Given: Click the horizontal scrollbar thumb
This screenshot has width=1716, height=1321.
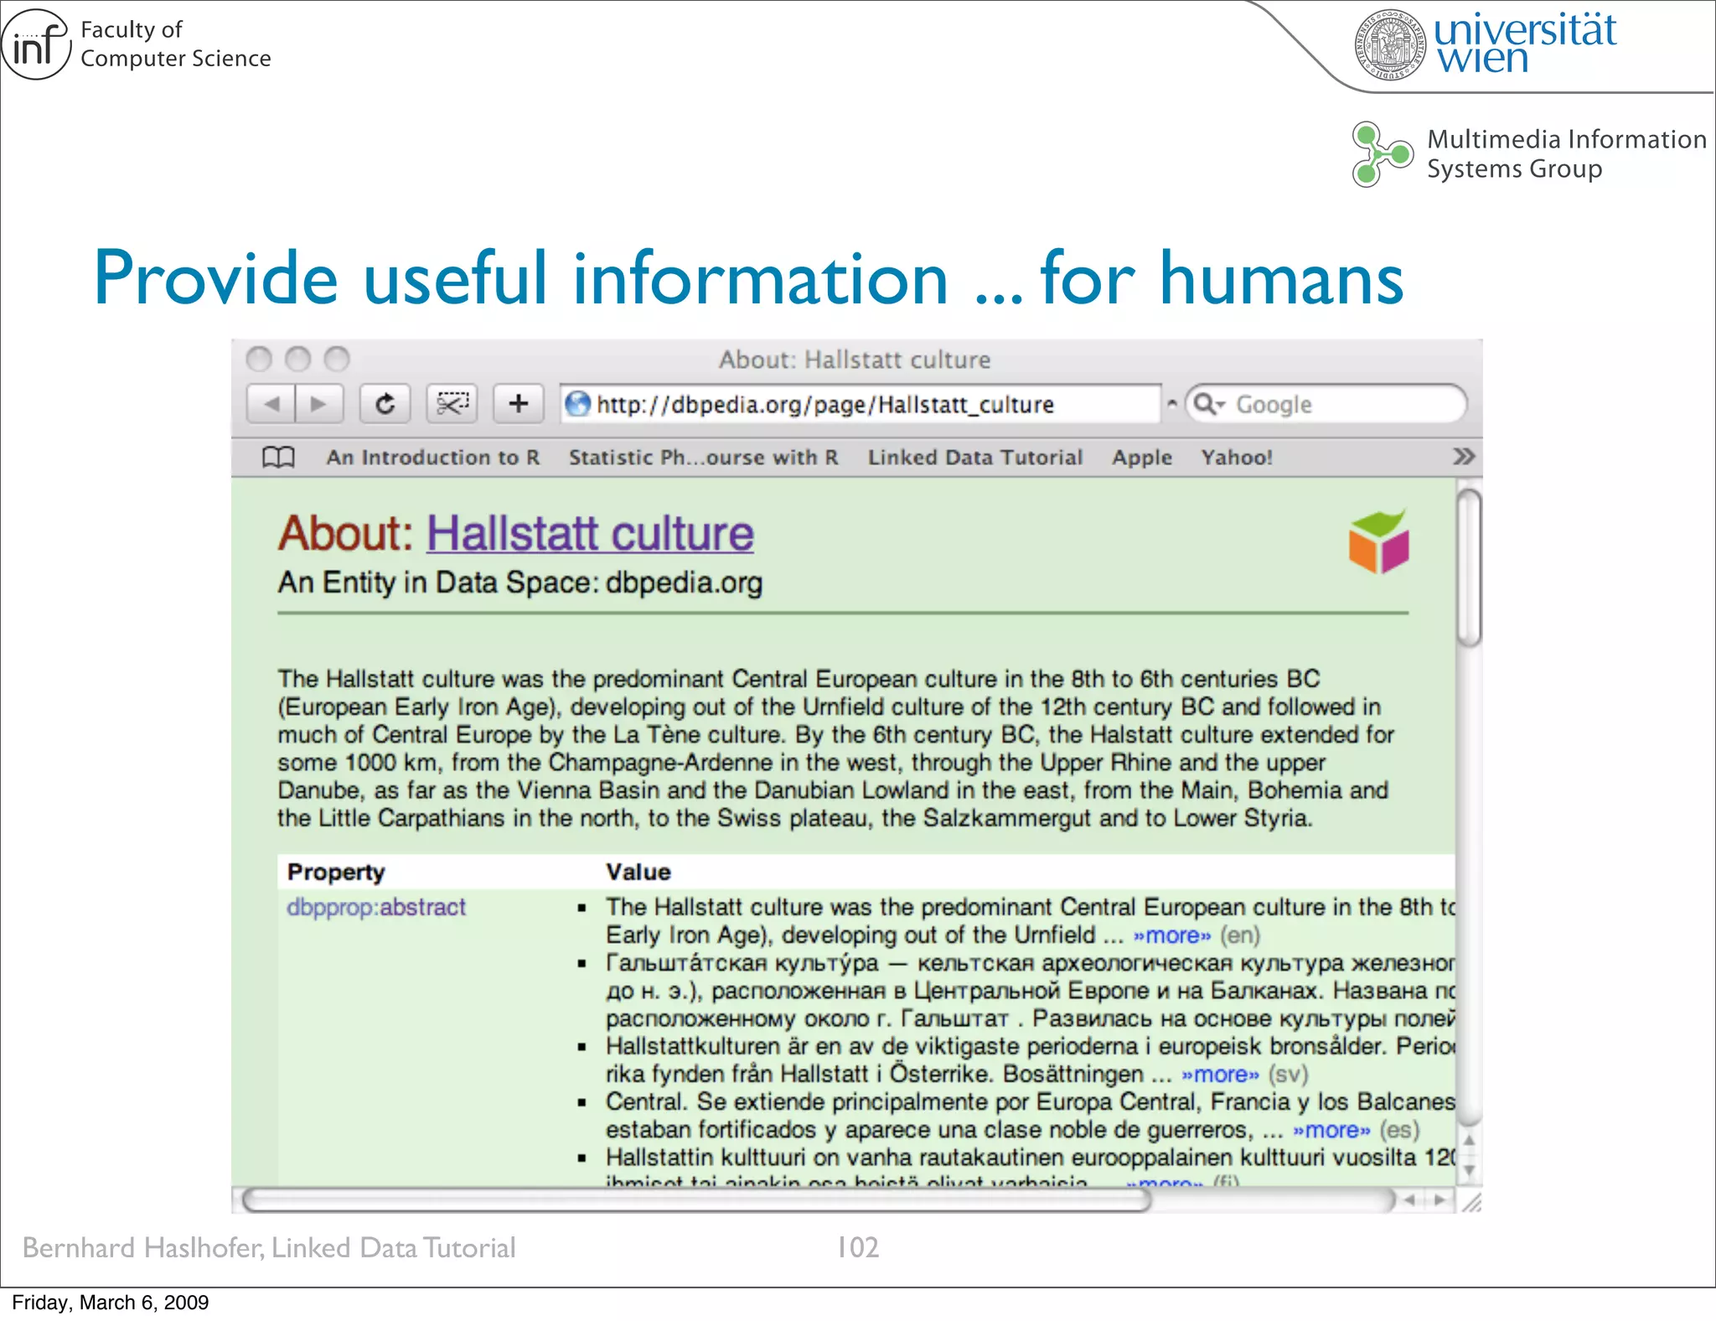Looking at the screenshot, I should coord(696,1200).
